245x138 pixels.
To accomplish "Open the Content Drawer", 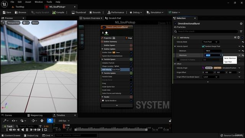I will click(x=11, y=135).
